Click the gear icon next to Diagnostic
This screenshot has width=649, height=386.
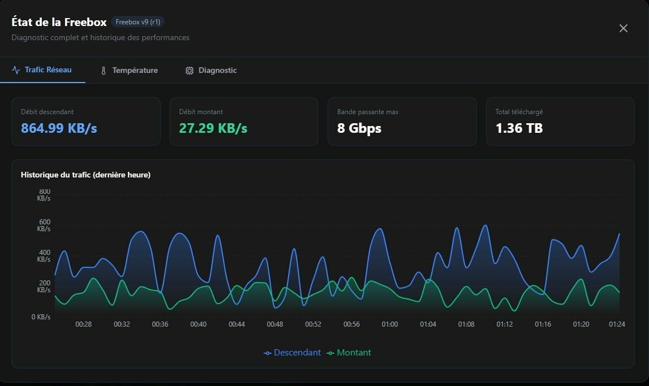pos(189,70)
